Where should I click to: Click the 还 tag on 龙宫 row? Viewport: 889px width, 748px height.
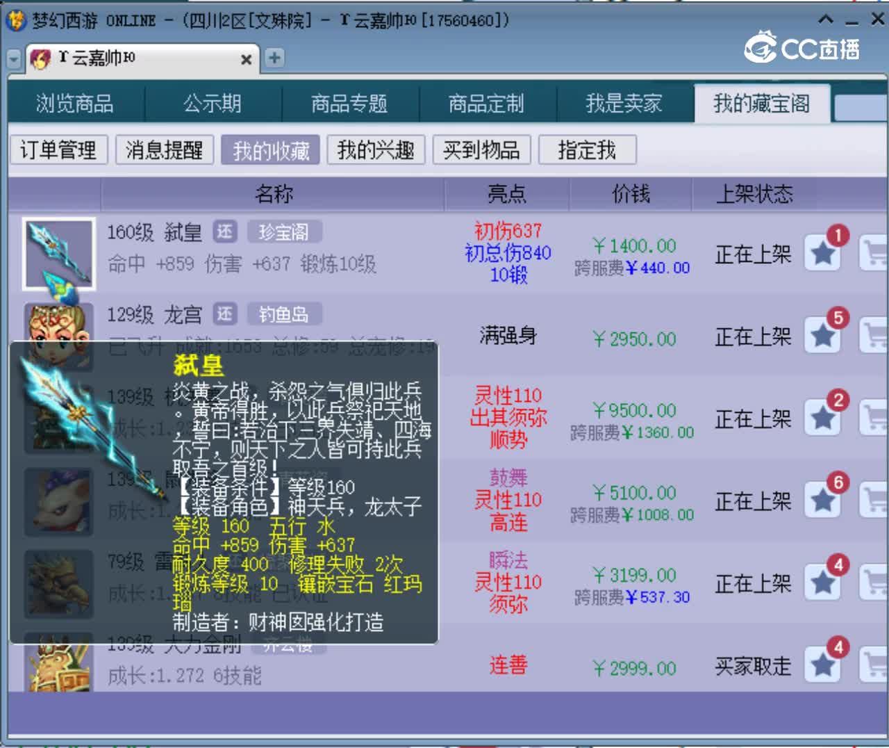224,314
